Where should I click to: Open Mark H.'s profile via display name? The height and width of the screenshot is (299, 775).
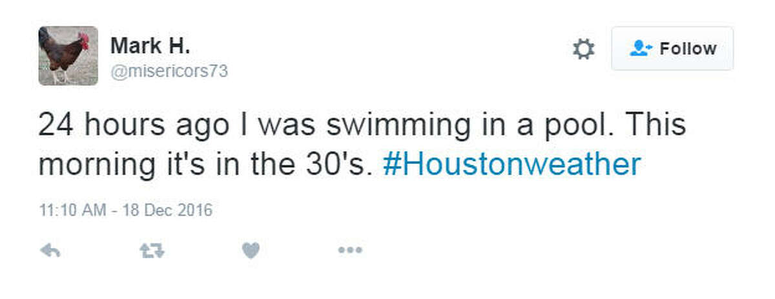(150, 46)
